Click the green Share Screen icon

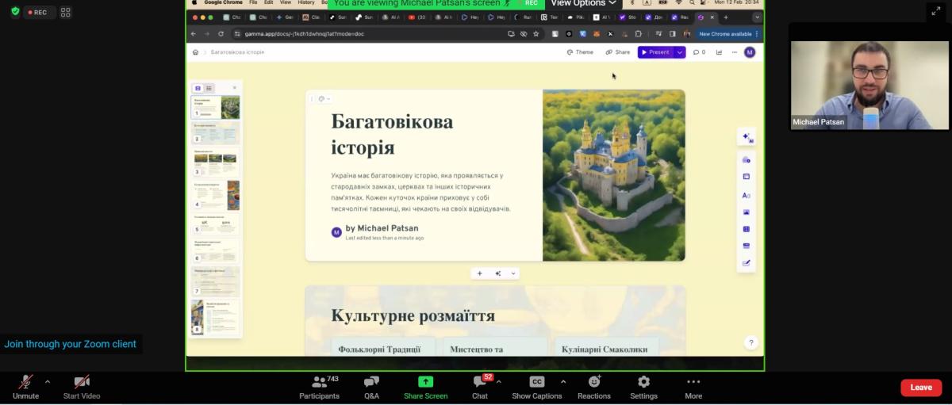tap(425, 386)
